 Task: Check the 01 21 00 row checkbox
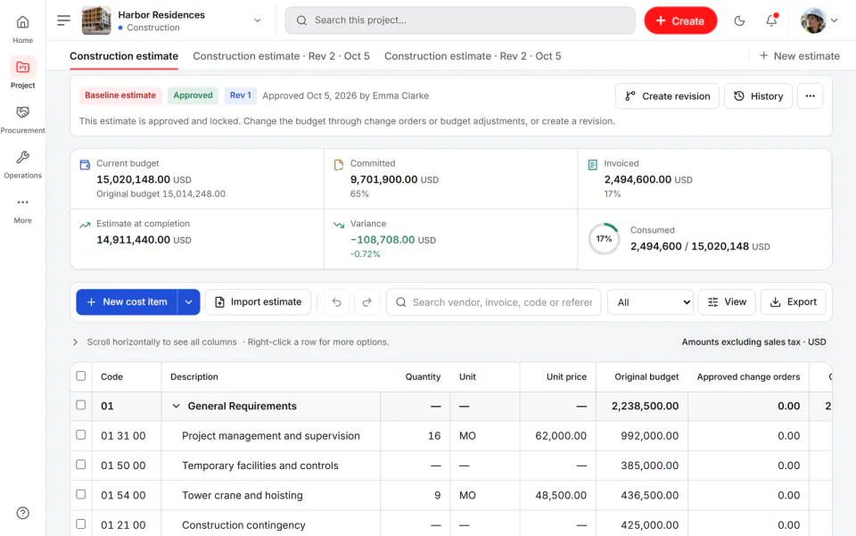[x=81, y=524]
